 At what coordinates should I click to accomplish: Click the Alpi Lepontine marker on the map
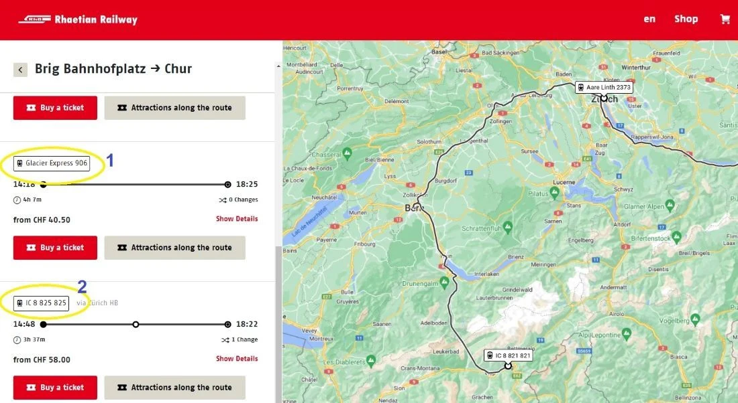point(626,333)
